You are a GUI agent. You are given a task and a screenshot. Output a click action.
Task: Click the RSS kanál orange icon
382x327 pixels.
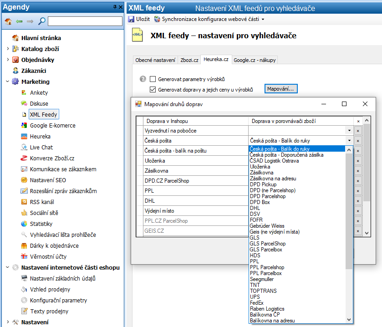[24, 202]
